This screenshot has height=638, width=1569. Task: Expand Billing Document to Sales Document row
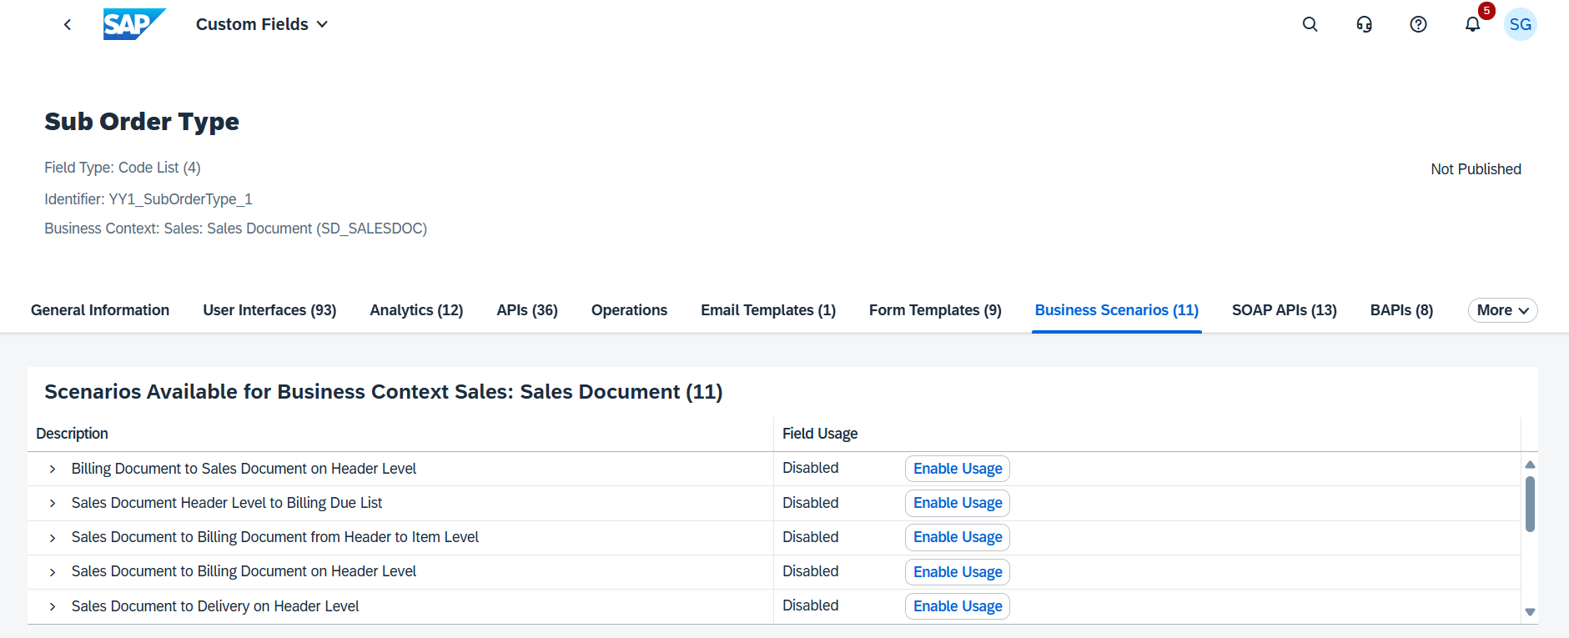(53, 470)
